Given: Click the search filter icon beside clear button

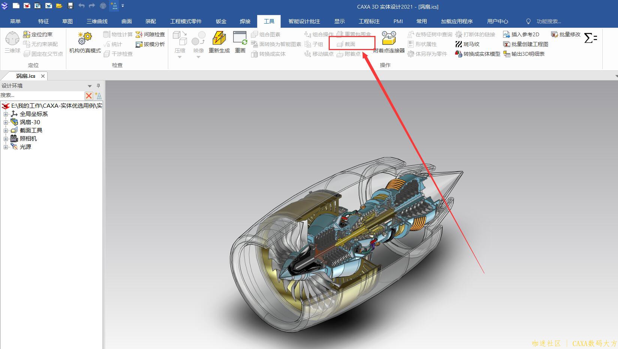Looking at the screenshot, I should 98,96.
